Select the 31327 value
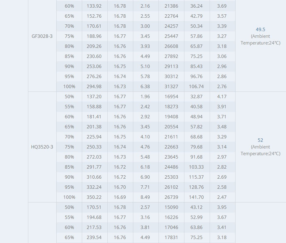Screen dimensions: 286x243 coord(171,87)
